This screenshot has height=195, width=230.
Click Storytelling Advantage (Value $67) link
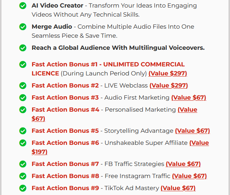(192, 131)
